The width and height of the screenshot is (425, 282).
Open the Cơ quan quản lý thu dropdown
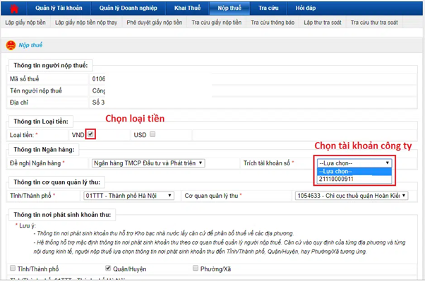coord(352,196)
